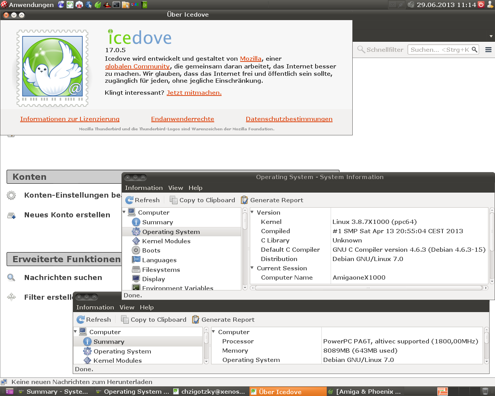495x396 pixels.
Task: Click Refresh icon in Operating System window
Action: 130,200
